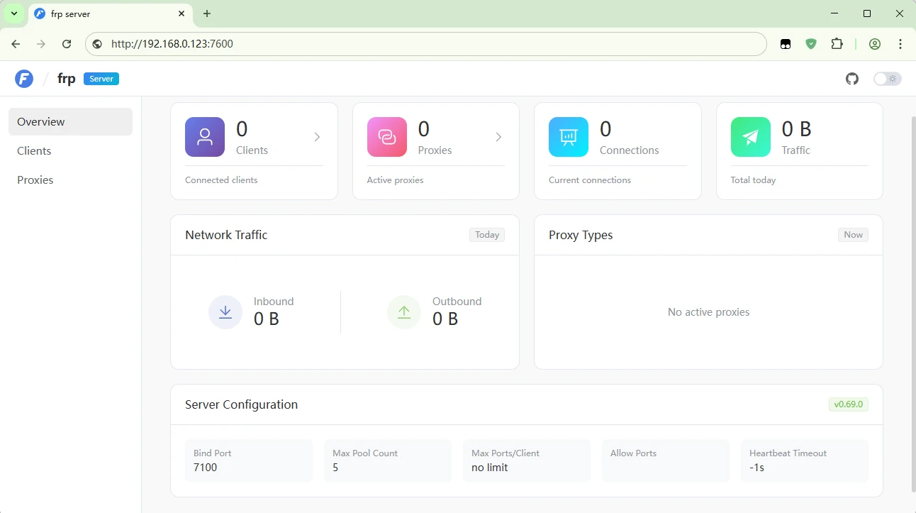916x513 pixels.
Task: Open the browser three-dot menu
Action: [900, 44]
